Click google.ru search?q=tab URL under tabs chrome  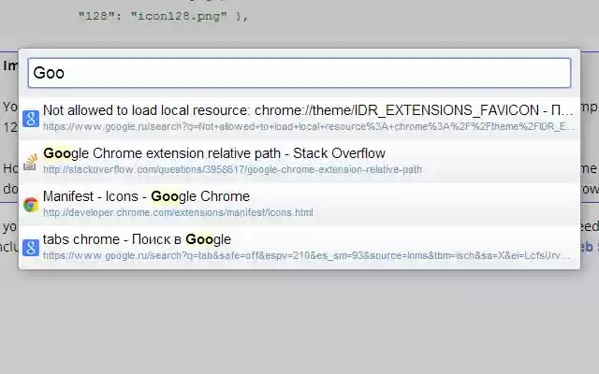(307, 255)
